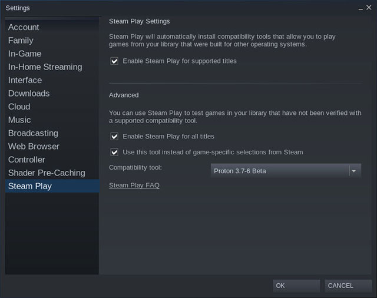Uncheck Enable Steam Play for all titles
Image resolution: width=377 pixels, height=298 pixels.
[x=115, y=137]
